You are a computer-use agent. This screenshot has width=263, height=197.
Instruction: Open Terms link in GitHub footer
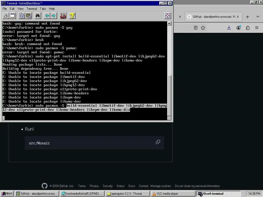click(x=82, y=186)
